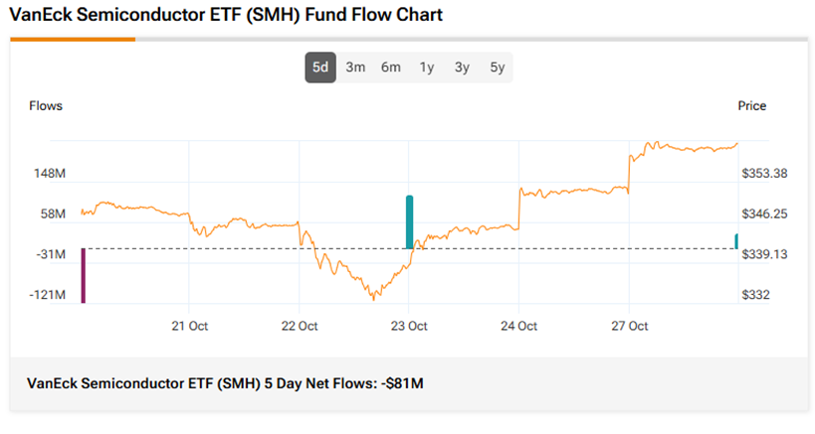Click the 23 Oct date label
The width and height of the screenshot is (815, 434).
409,326
